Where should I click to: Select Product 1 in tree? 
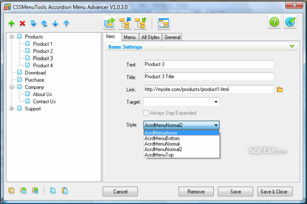pyautogui.click(x=42, y=44)
